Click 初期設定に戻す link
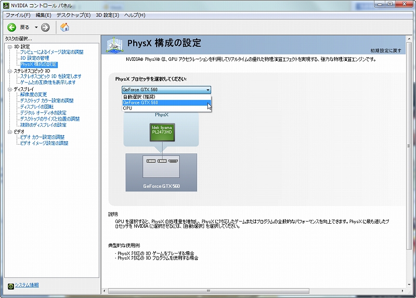Image resolution: width=416 pixels, height=298 pixels. click(x=386, y=50)
